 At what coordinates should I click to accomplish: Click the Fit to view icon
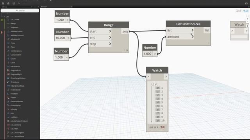click(x=247, y=16)
